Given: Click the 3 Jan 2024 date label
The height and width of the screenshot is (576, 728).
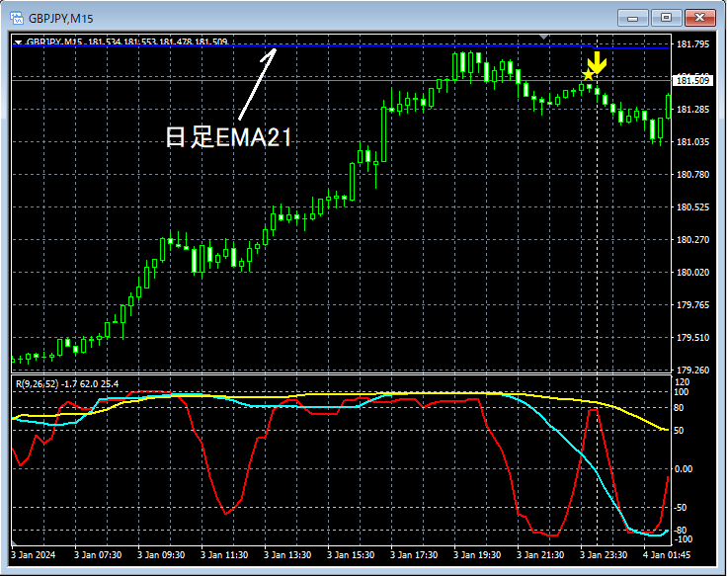Looking at the screenshot, I should [33, 554].
